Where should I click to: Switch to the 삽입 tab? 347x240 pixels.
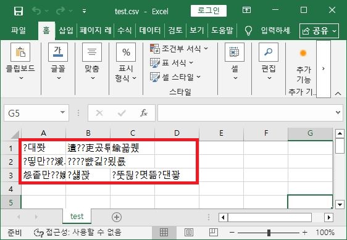[x=65, y=30]
